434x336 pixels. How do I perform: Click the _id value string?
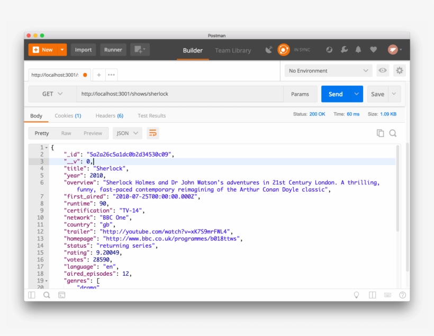[129, 155]
